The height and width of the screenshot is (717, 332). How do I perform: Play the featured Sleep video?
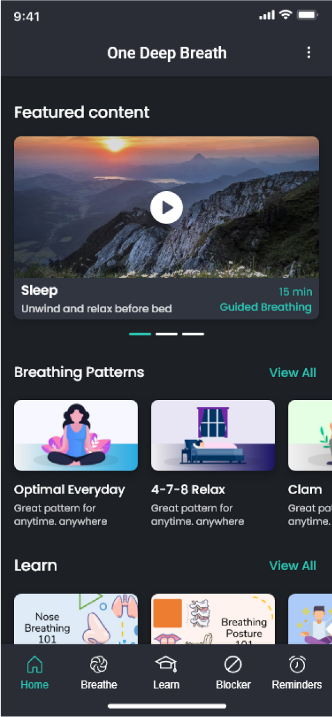(166, 207)
